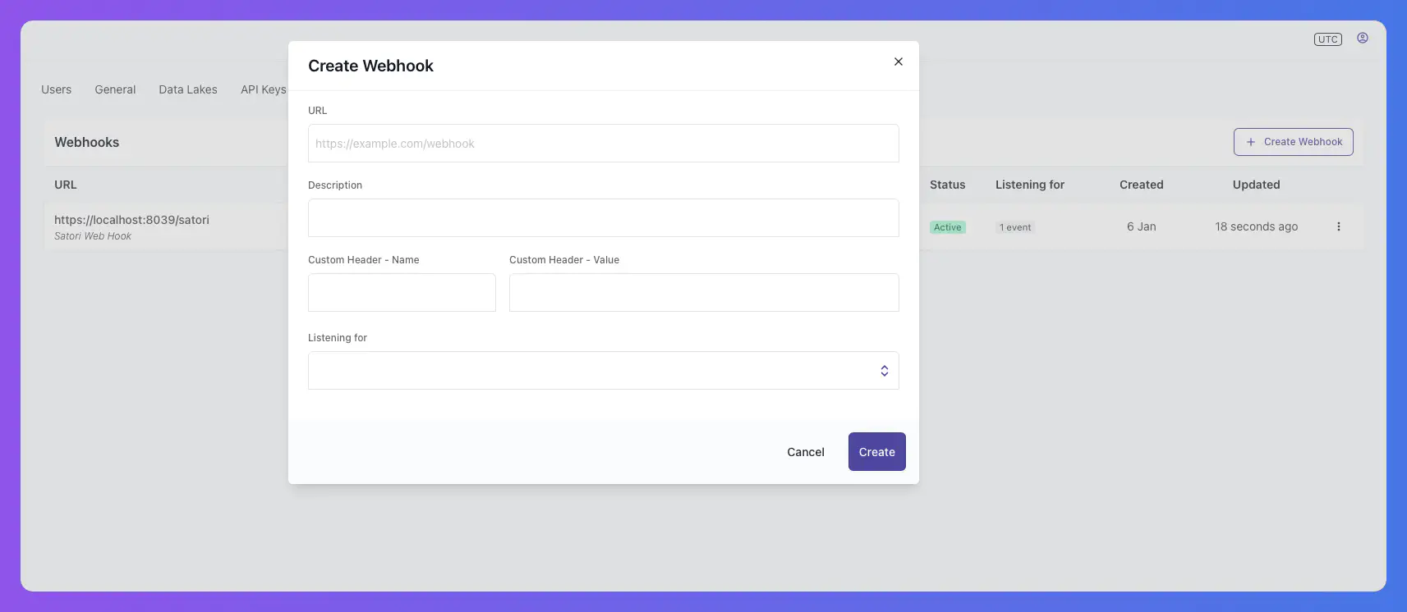The height and width of the screenshot is (612, 1407).
Task: Click the Webhooks section heading
Action: coord(87,142)
